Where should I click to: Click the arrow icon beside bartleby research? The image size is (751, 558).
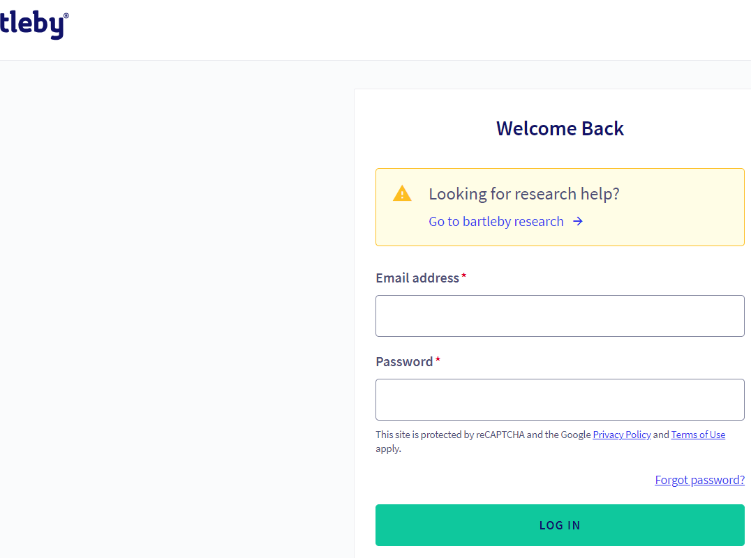578,222
